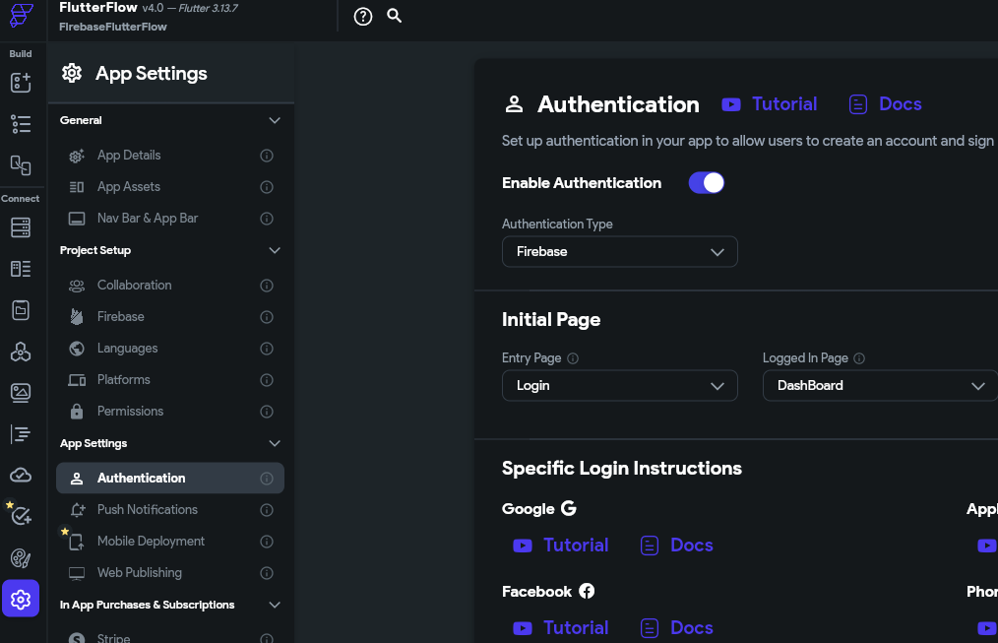
Task: Collapse the App Settings section chevron
Action: 275,443
